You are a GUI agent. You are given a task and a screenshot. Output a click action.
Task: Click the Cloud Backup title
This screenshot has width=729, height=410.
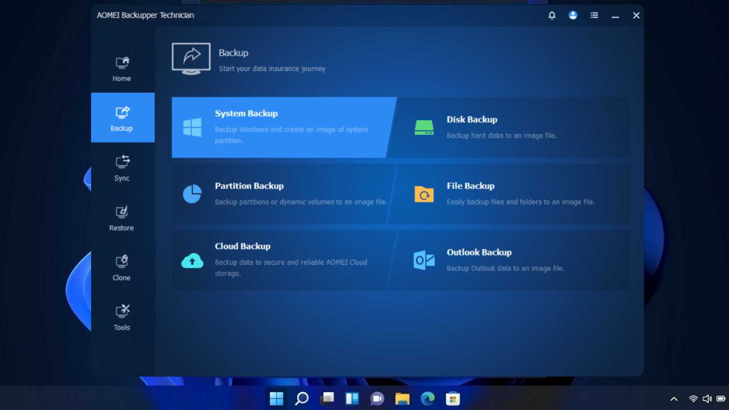[x=242, y=246]
